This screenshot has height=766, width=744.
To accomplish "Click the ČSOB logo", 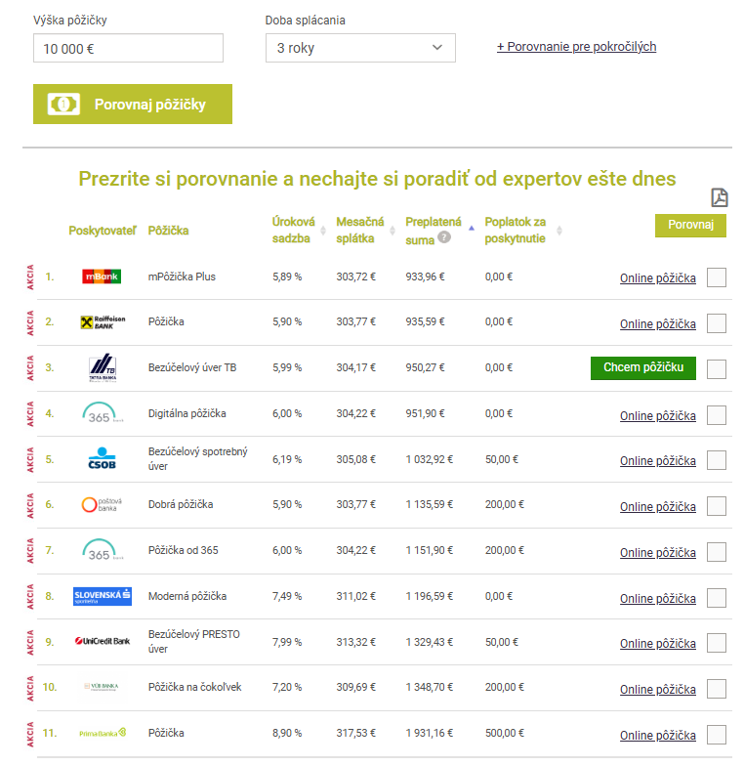I will click(x=102, y=459).
